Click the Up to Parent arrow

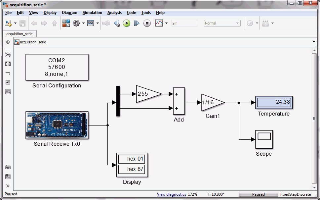point(54,23)
